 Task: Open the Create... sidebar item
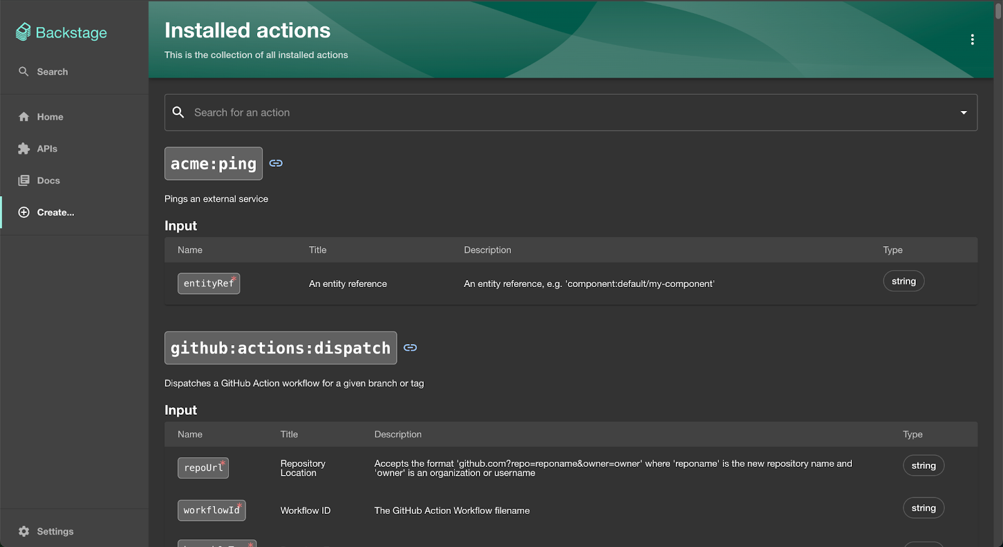coord(74,212)
